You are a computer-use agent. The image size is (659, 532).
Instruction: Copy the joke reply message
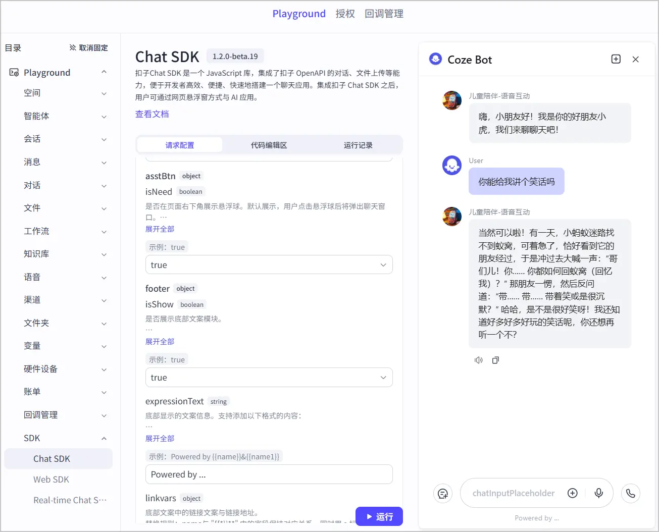(x=495, y=360)
